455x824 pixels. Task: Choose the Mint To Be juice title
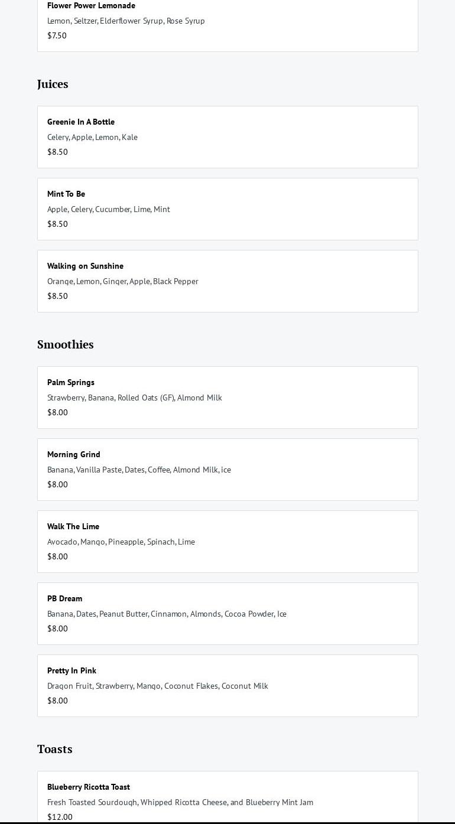(66, 194)
